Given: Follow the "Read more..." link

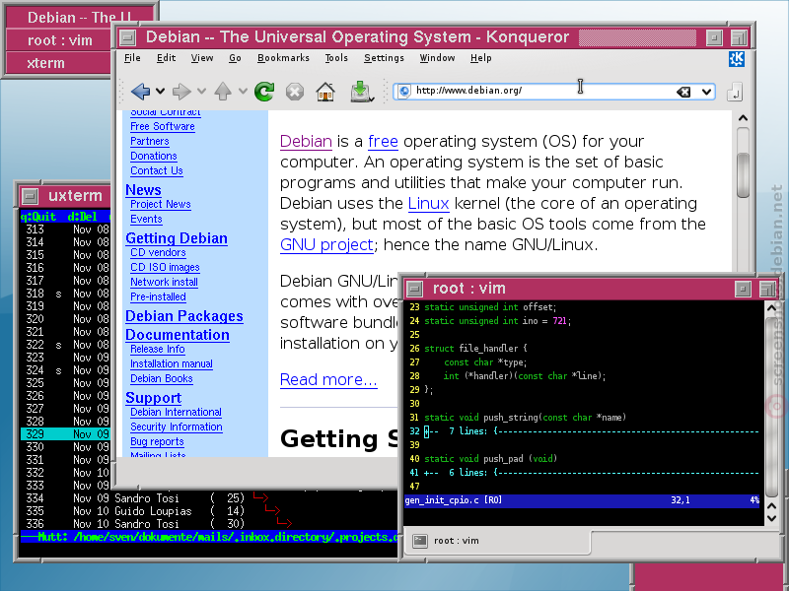Looking at the screenshot, I should coord(328,380).
